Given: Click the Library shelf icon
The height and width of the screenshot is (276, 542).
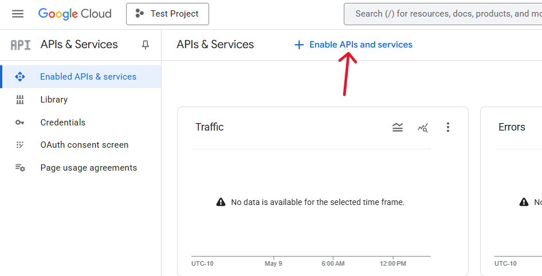Looking at the screenshot, I should click(x=20, y=100).
